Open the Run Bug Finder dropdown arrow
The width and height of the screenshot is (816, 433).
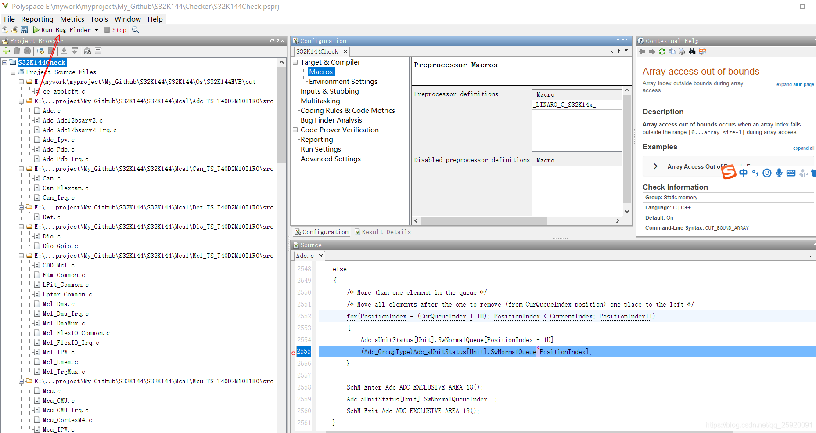pyautogui.click(x=96, y=30)
